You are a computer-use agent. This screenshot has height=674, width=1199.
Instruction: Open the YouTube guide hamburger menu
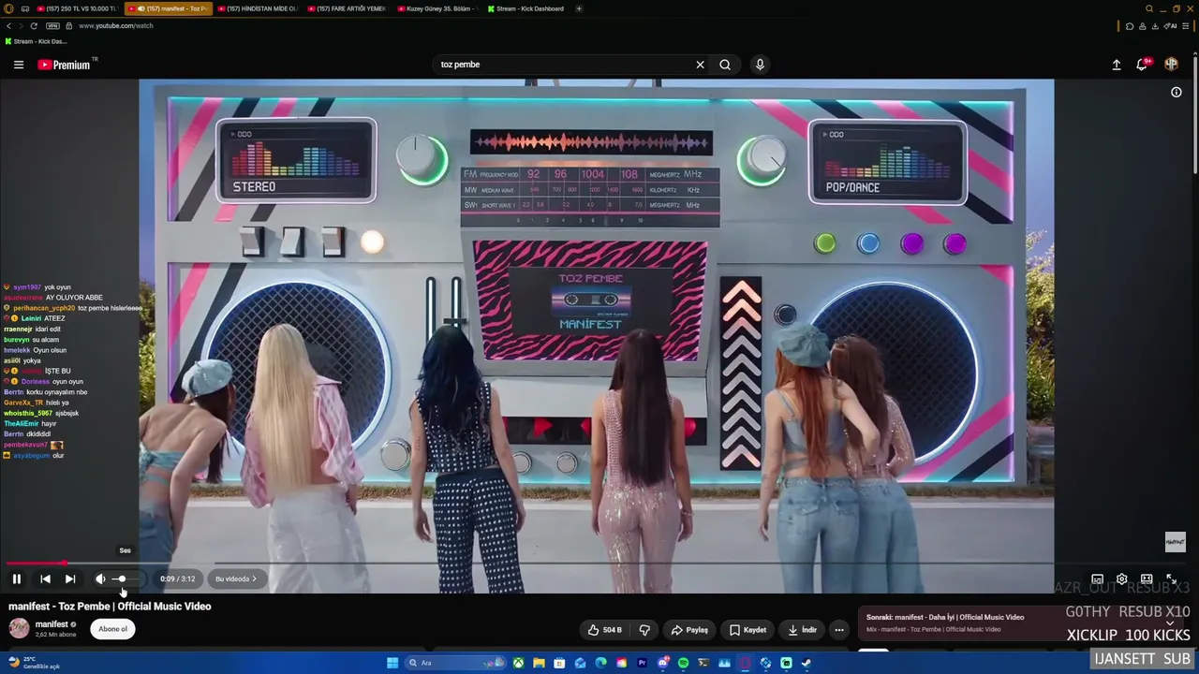pyautogui.click(x=18, y=65)
